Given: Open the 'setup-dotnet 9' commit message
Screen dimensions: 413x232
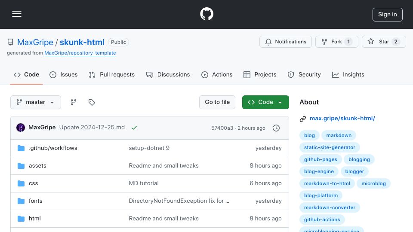Looking at the screenshot, I should click(x=149, y=148).
